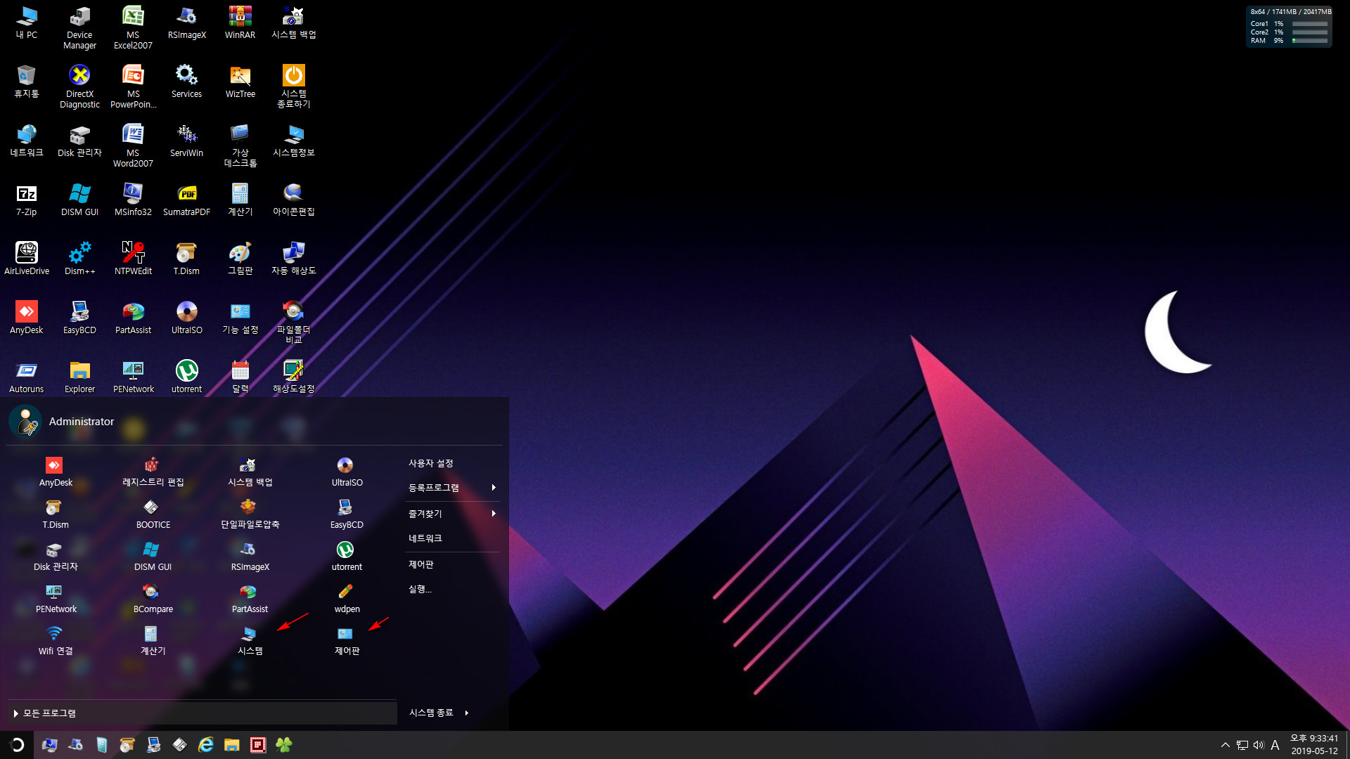Open the 내 PC desktop icon

(27, 22)
